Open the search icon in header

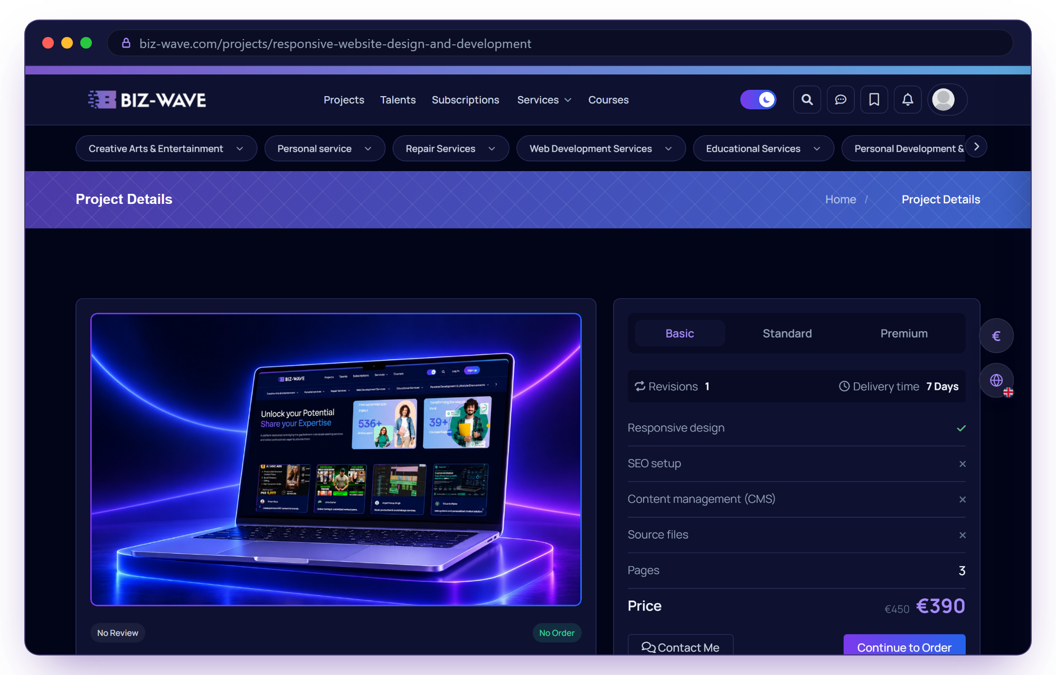tap(807, 99)
